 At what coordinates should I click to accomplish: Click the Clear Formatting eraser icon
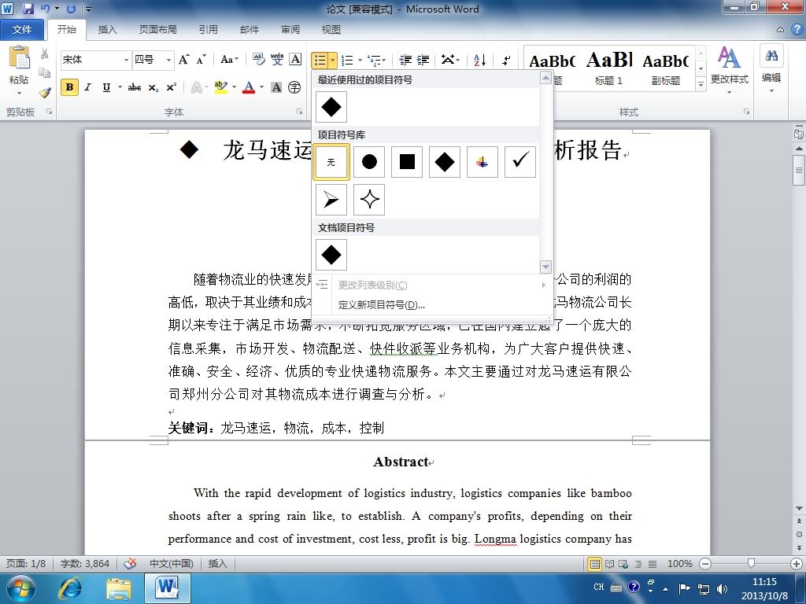(x=258, y=60)
